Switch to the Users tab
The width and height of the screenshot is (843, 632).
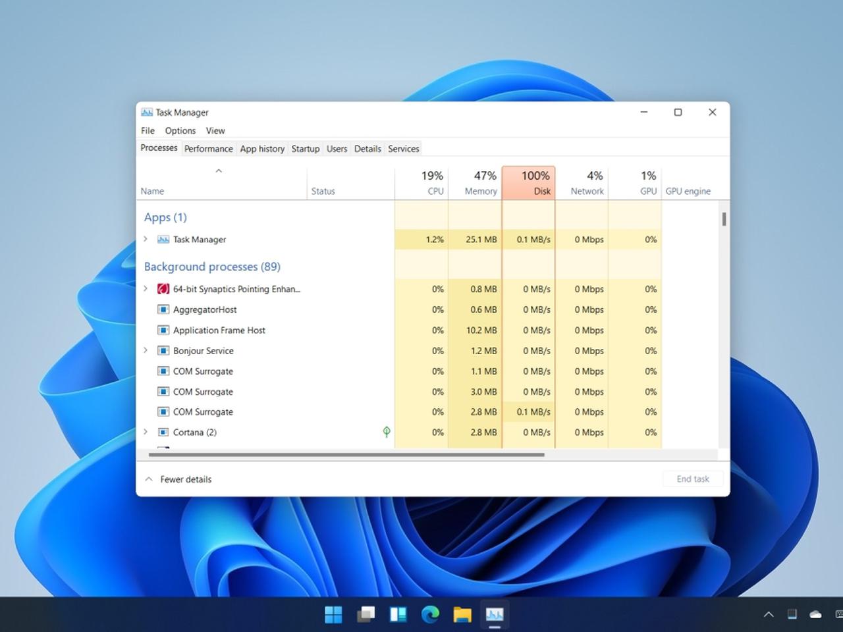[x=337, y=149]
